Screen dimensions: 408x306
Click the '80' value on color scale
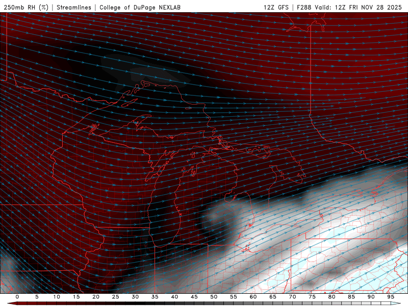[x=331, y=297]
